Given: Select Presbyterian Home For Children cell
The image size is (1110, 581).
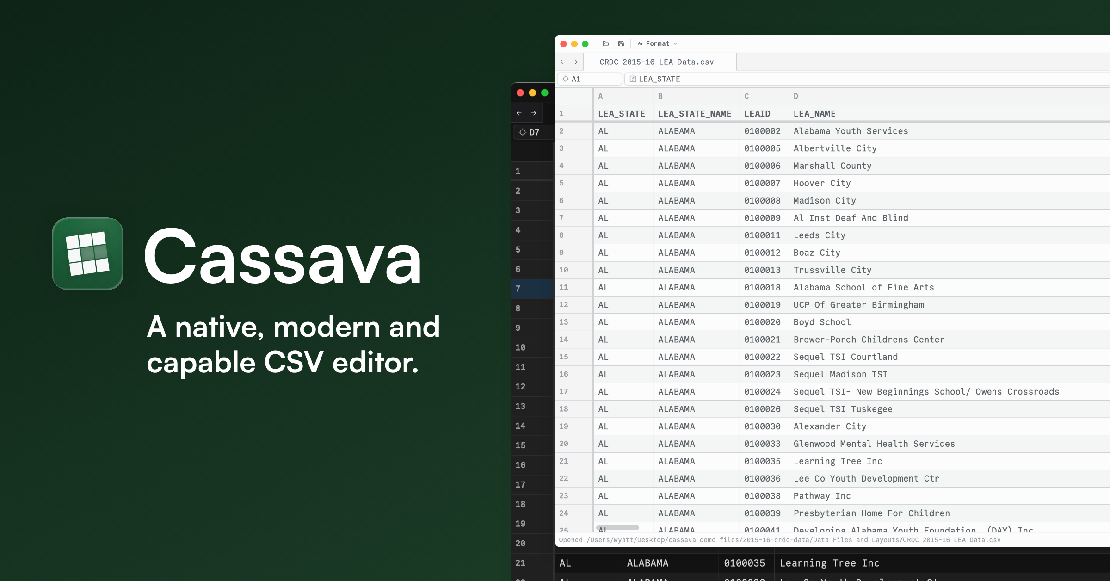Looking at the screenshot, I should click(950, 513).
